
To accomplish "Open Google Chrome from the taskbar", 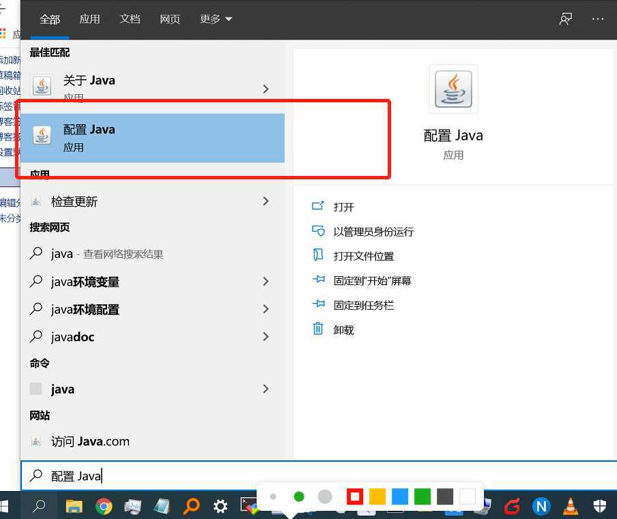I will (x=104, y=507).
